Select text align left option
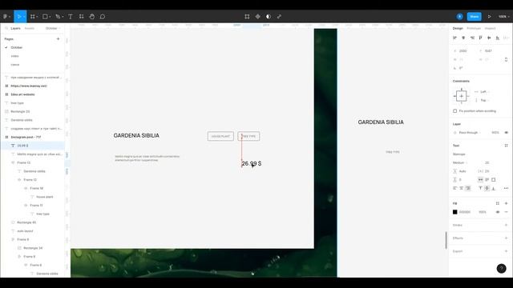Screen dimensions: 513x288 tap(454, 188)
